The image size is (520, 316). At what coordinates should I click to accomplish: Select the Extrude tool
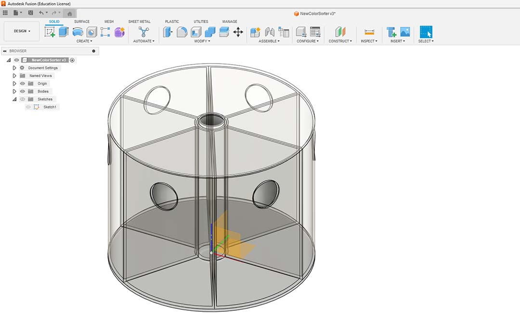point(64,32)
